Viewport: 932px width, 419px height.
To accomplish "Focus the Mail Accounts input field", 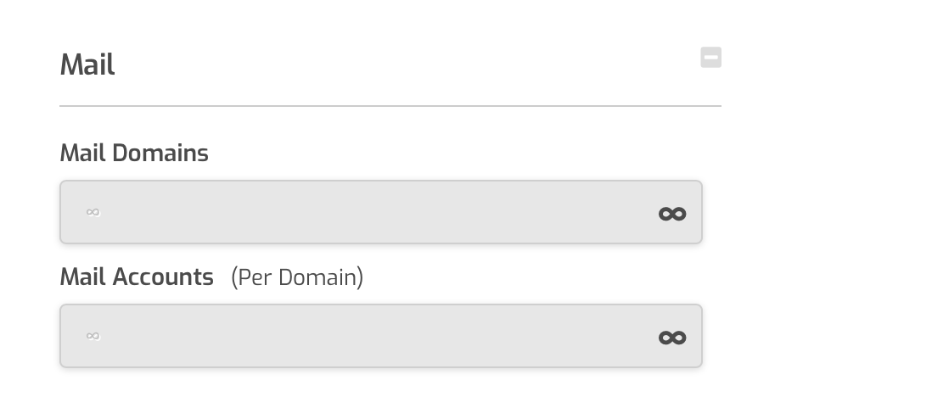I will point(381,336).
